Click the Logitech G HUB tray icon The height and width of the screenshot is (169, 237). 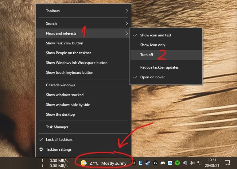pos(155,163)
